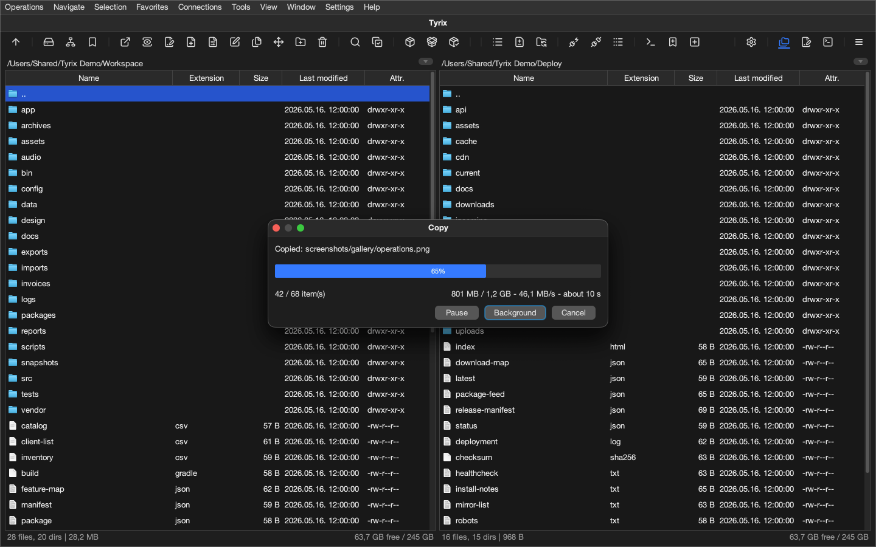Click the synchronize folders icon
The width and height of the screenshot is (876, 547).
point(541,42)
